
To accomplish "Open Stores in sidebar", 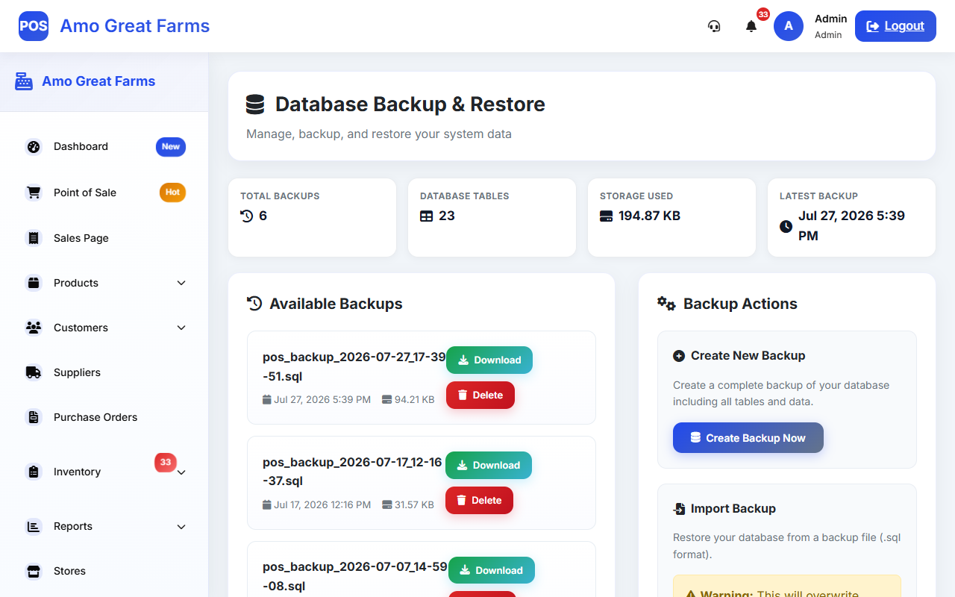I will tap(104, 571).
